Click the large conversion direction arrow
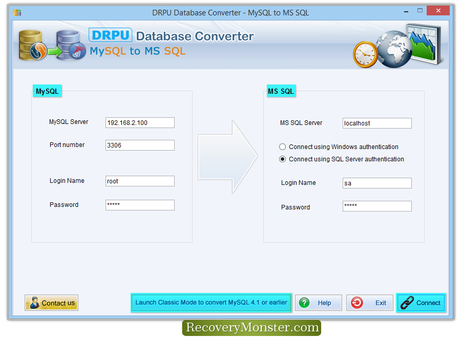The image size is (461, 337). point(228,157)
